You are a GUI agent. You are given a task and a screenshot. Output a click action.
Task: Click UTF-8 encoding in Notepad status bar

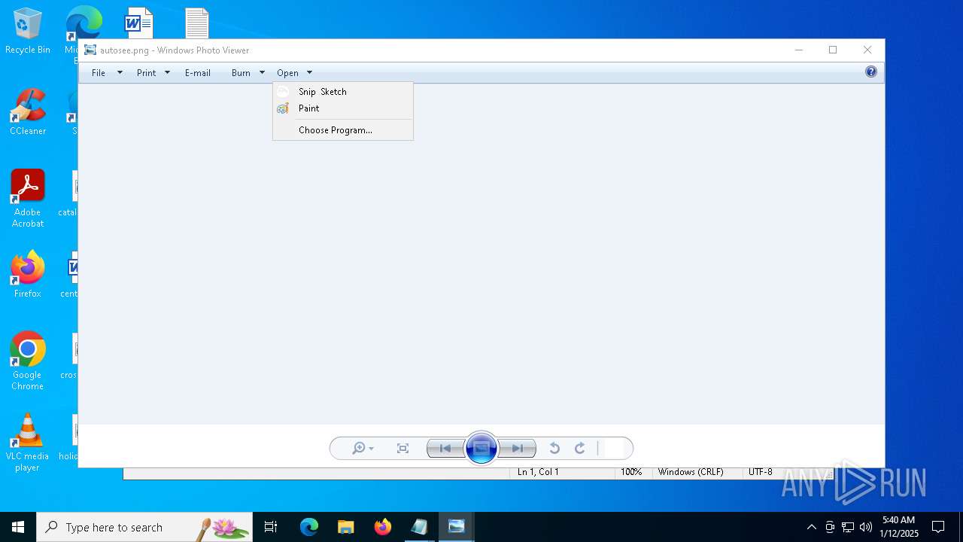pos(760,472)
